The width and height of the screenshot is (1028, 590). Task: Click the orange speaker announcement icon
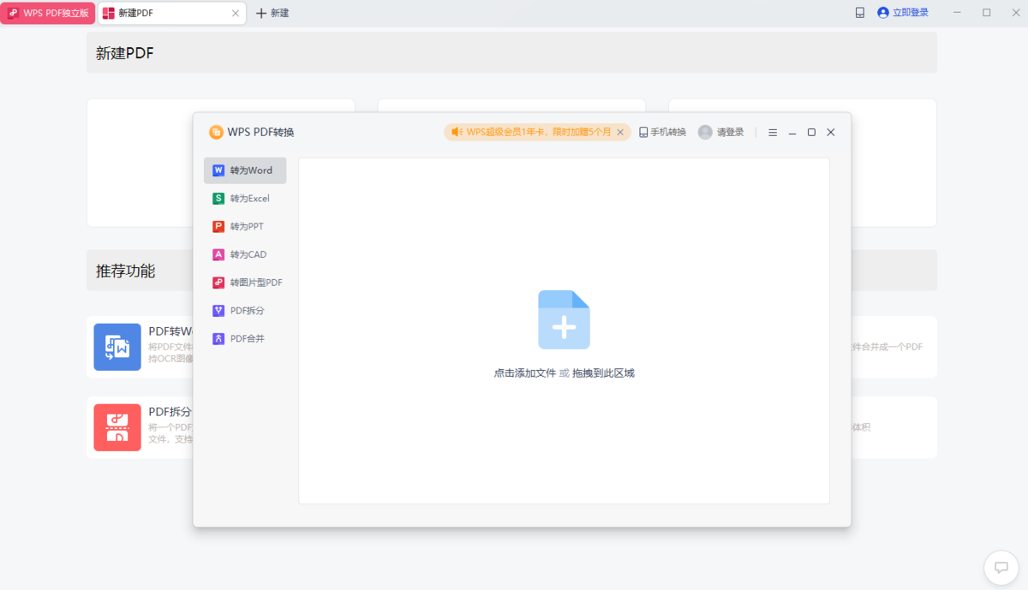pyautogui.click(x=457, y=133)
